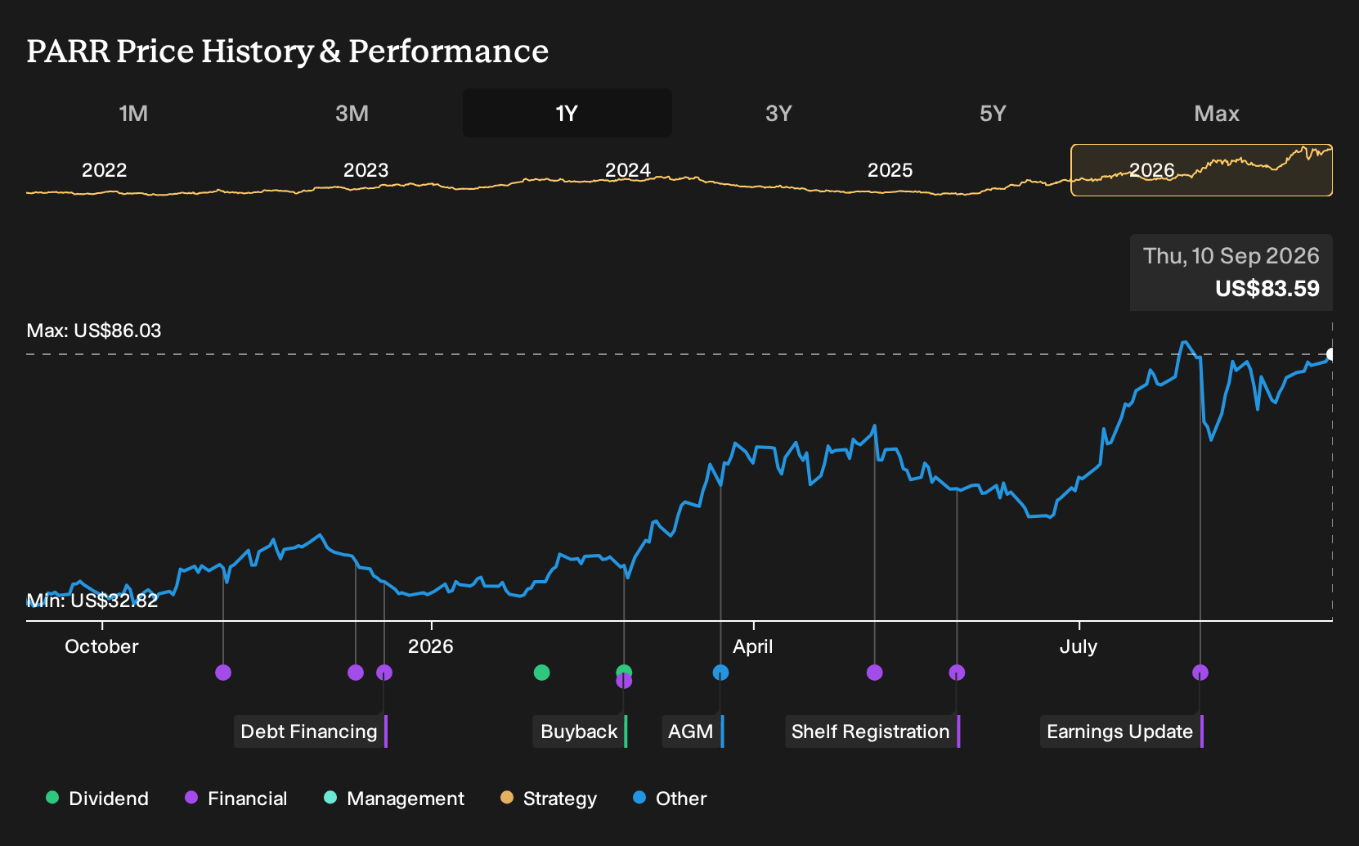Click the Min: US$32.82 label

coord(92,601)
